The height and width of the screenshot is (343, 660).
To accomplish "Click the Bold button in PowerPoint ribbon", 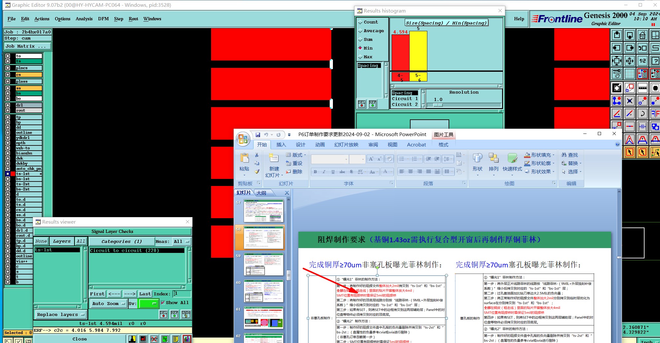I will click(315, 172).
